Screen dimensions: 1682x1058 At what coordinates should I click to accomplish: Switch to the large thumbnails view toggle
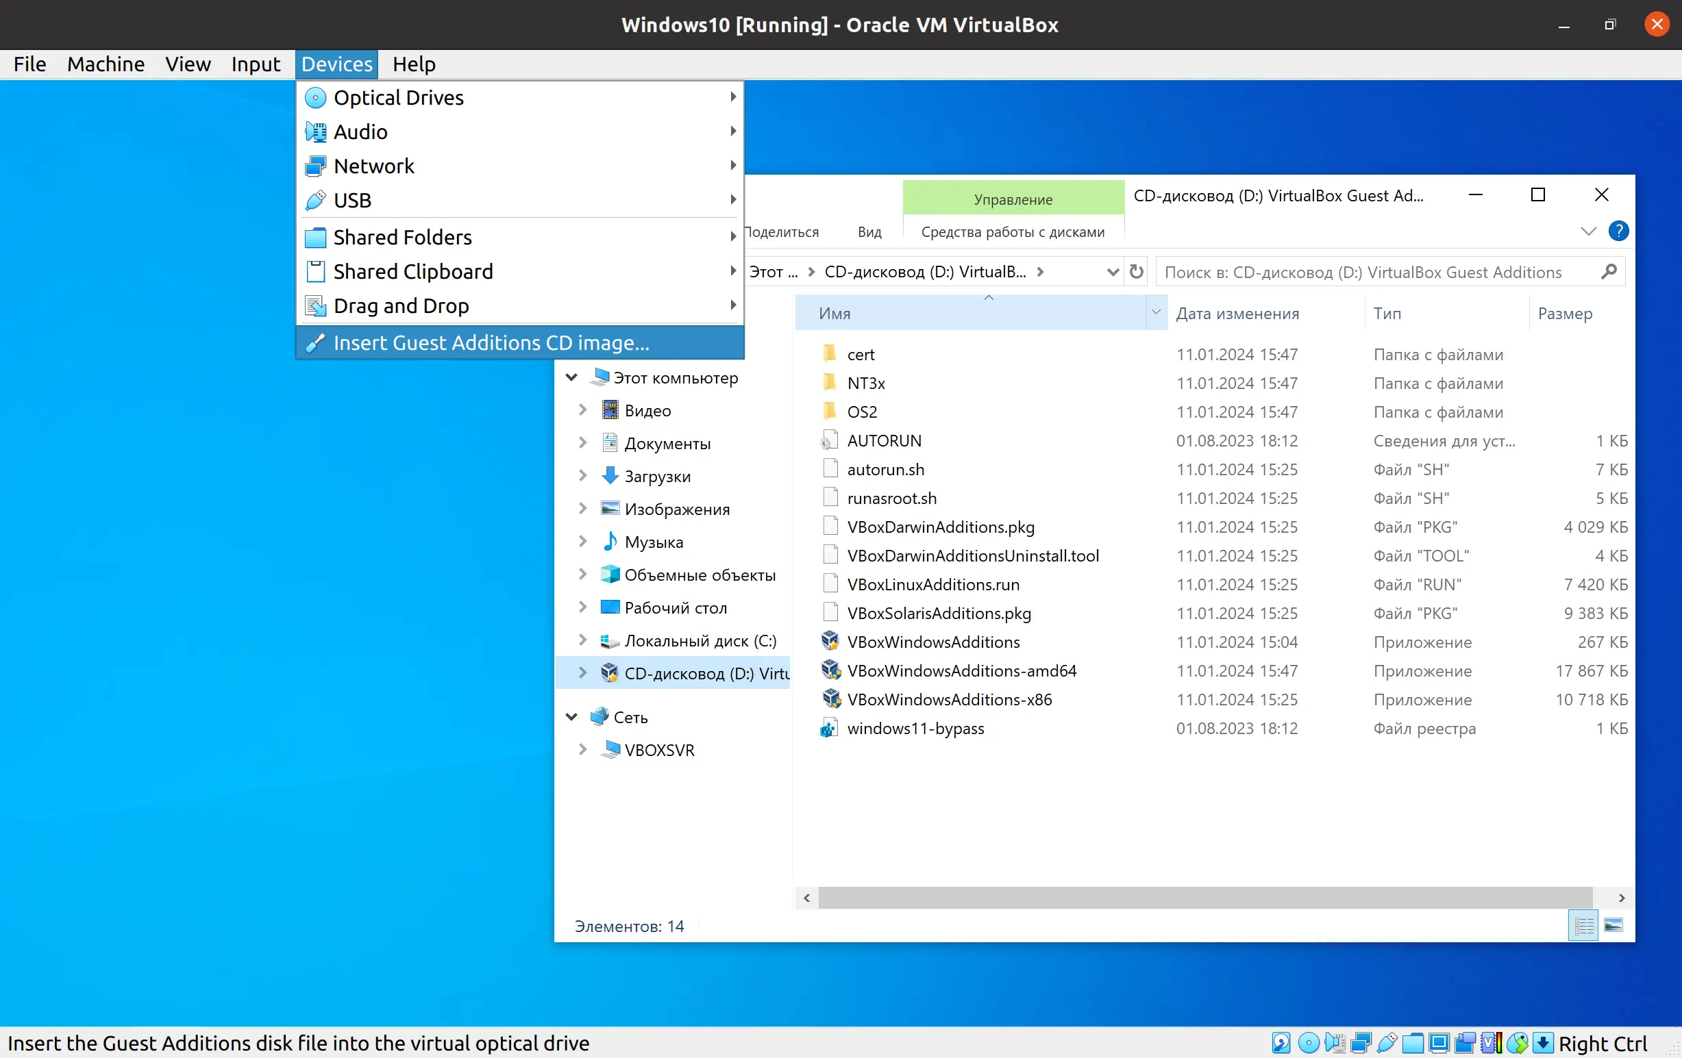(1613, 926)
